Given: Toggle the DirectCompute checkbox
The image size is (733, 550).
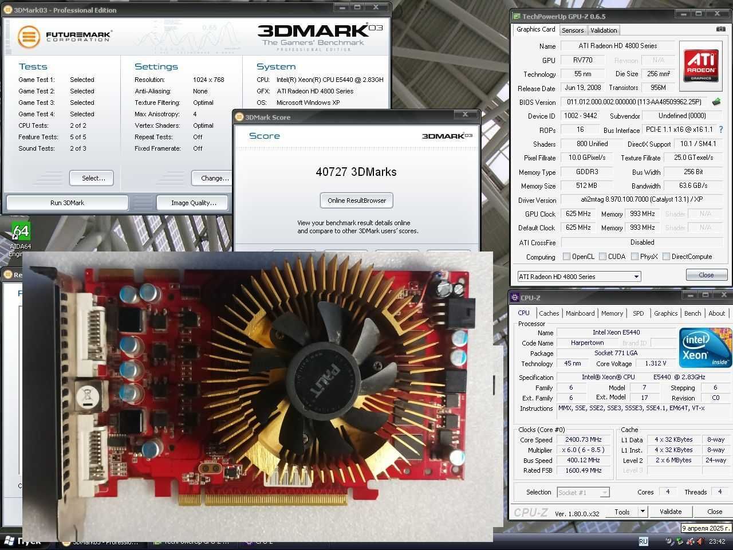Looking at the screenshot, I should coord(666,257).
